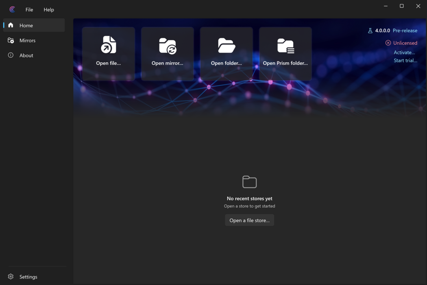Screen dimensions: 427x285
Task: Click the Activate link
Action: point(404,53)
